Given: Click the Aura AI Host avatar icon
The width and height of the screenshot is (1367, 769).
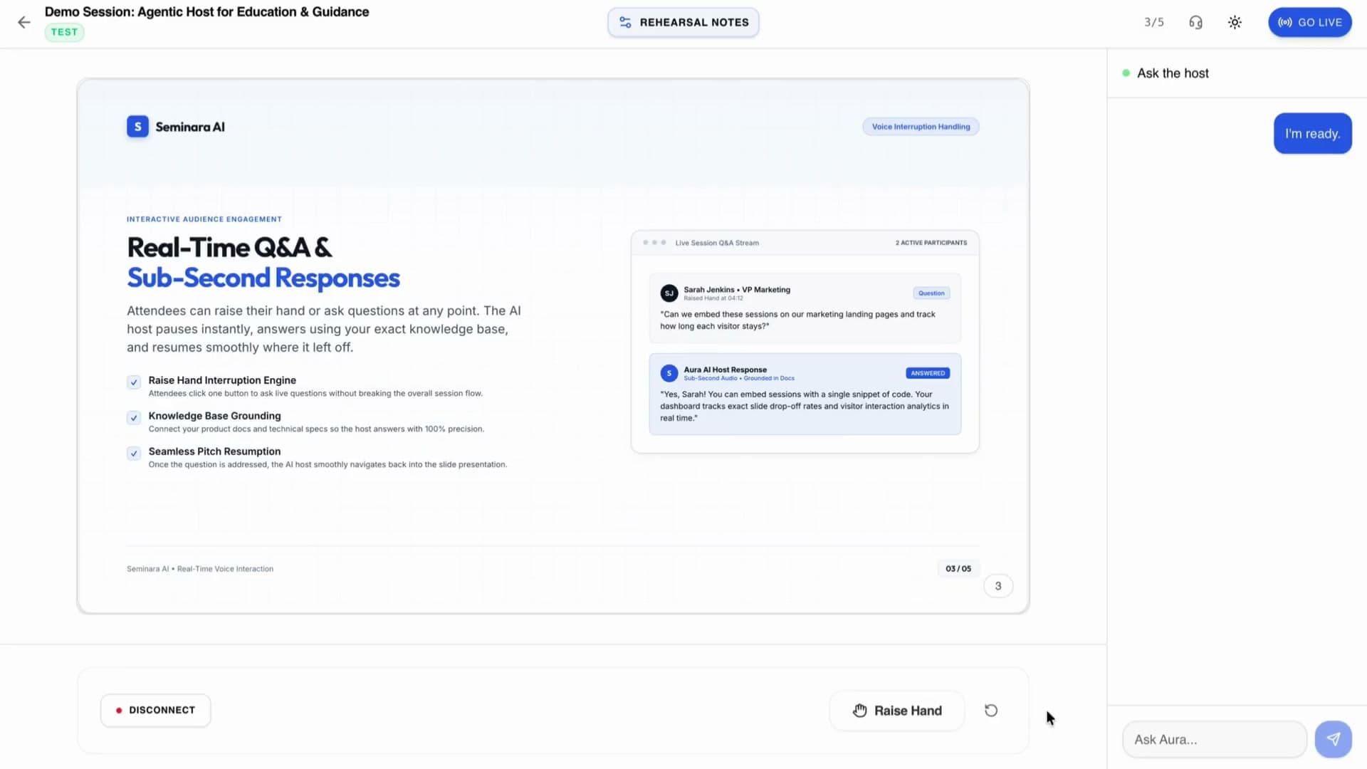Looking at the screenshot, I should point(669,373).
